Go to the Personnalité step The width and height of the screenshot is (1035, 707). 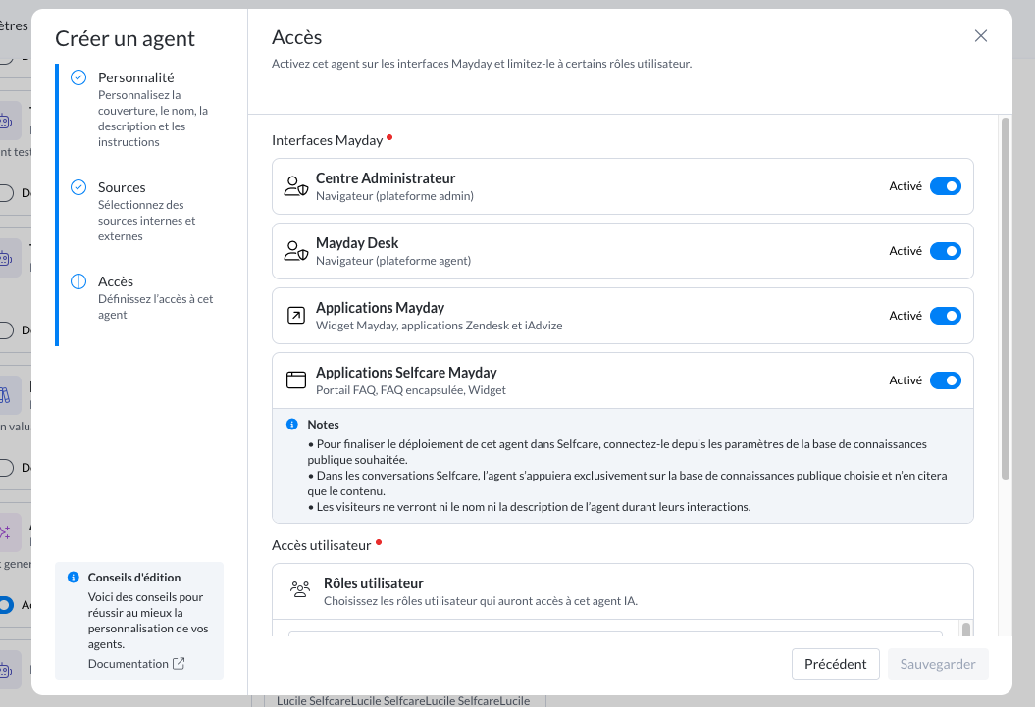pyautogui.click(x=135, y=77)
